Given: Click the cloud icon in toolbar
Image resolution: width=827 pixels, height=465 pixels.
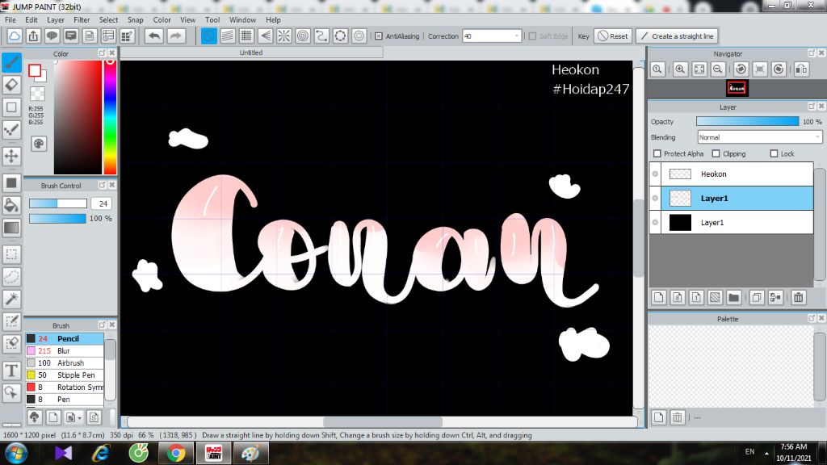Looking at the screenshot, I should (x=15, y=36).
